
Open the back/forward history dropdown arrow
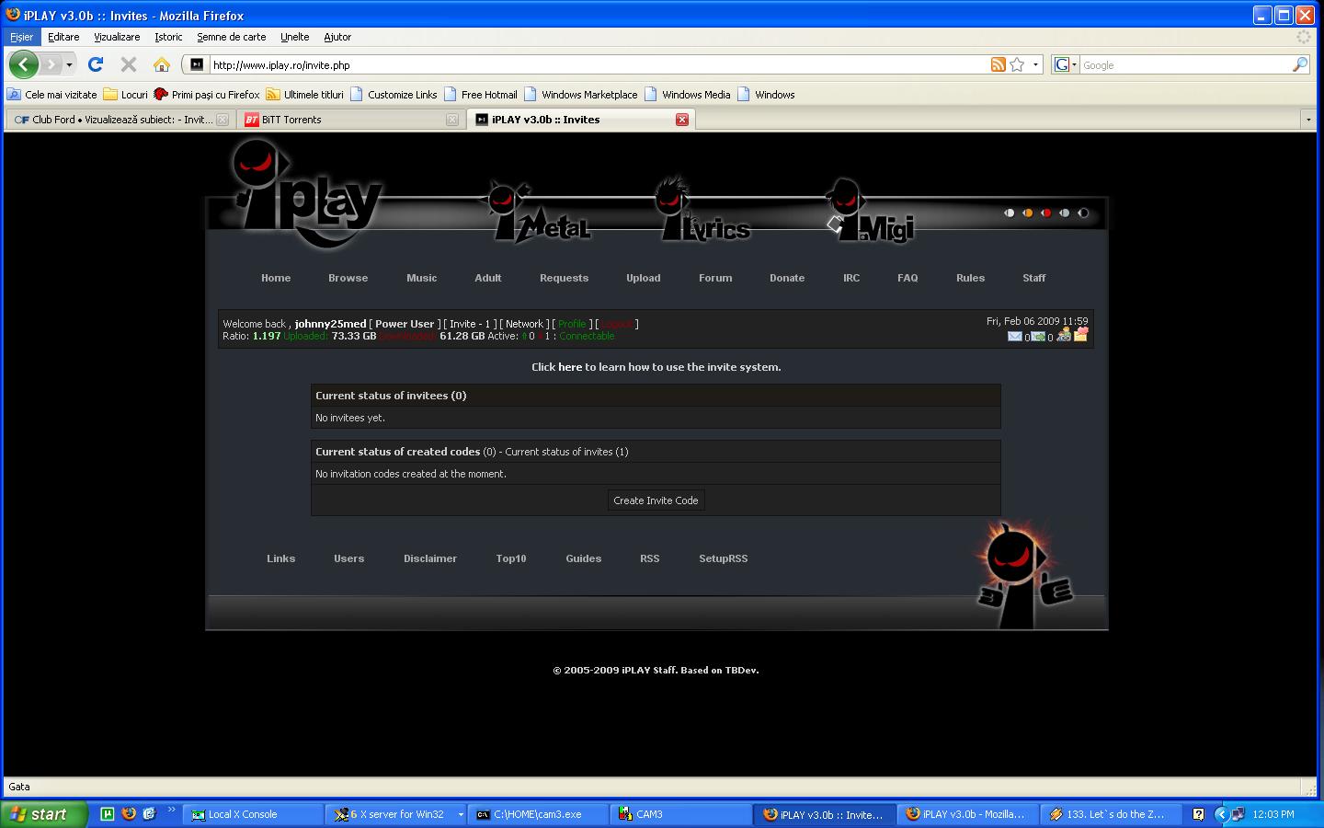69,64
